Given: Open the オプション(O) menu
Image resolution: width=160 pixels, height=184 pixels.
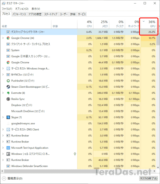Looking at the screenshot, I should [22, 9].
